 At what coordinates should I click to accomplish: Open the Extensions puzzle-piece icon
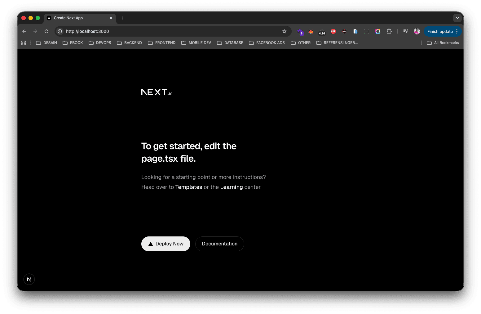click(x=389, y=31)
